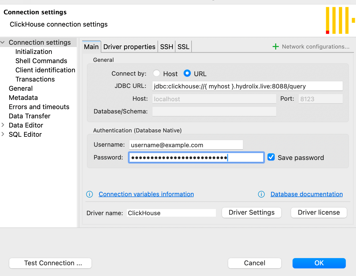Open the Driver properties tab
The image size is (356, 276).
pyautogui.click(x=129, y=47)
